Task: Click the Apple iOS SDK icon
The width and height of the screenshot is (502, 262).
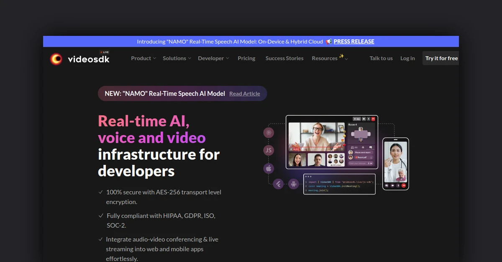Action: (269, 169)
